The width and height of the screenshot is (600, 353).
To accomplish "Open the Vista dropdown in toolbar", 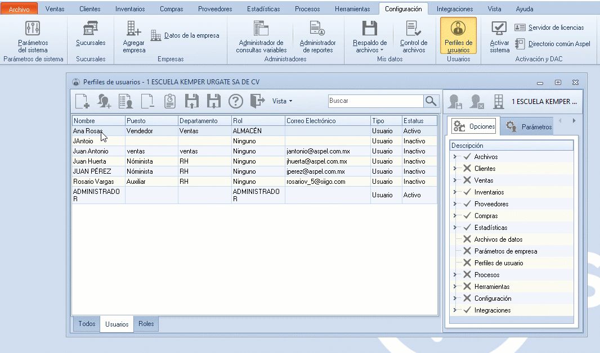I will [282, 101].
